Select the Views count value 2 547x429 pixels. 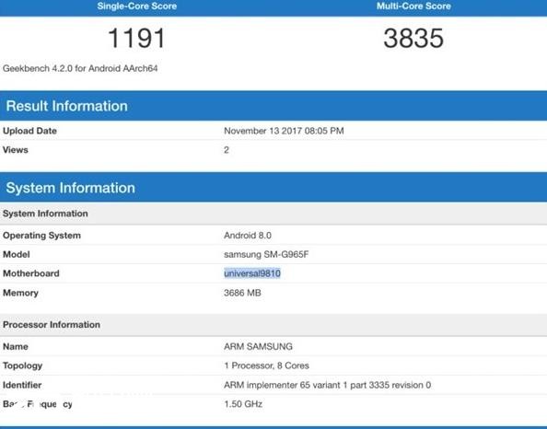tap(227, 150)
